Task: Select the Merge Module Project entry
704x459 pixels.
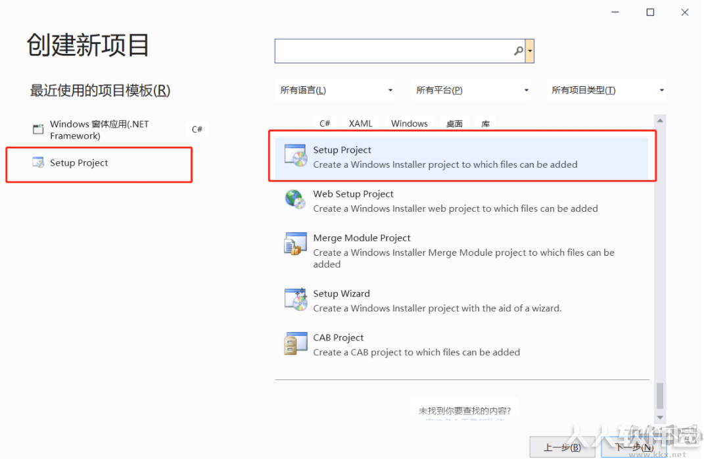Action: click(x=461, y=251)
